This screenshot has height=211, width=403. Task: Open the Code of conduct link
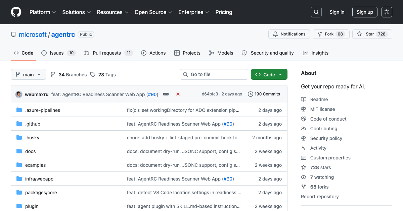point(324,119)
